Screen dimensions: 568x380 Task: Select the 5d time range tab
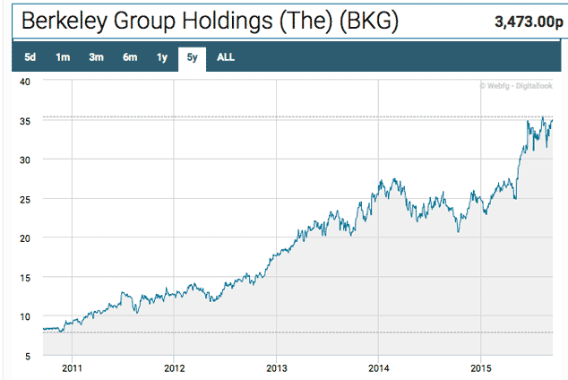pos(30,58)
